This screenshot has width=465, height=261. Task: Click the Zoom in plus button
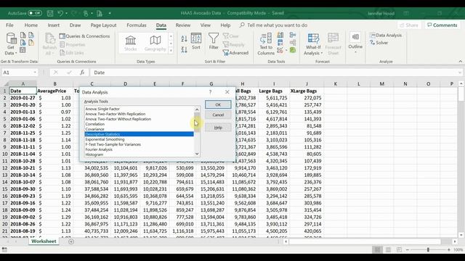pyautogui.click(x=449, y=249)
